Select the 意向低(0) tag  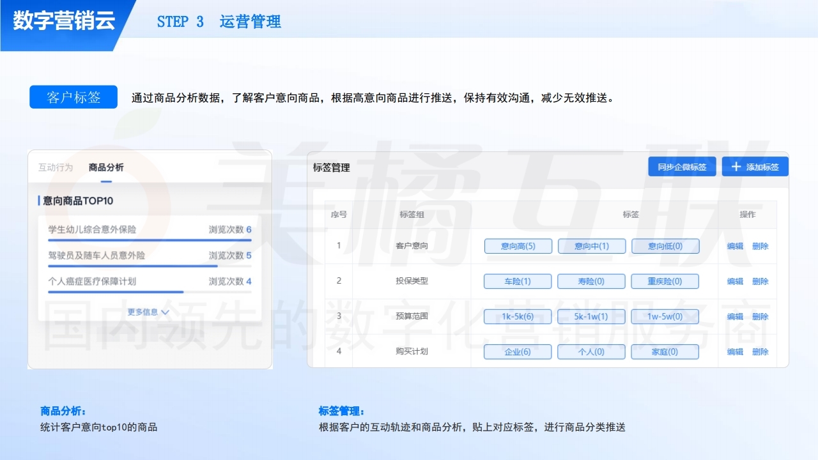click(665, 246)
